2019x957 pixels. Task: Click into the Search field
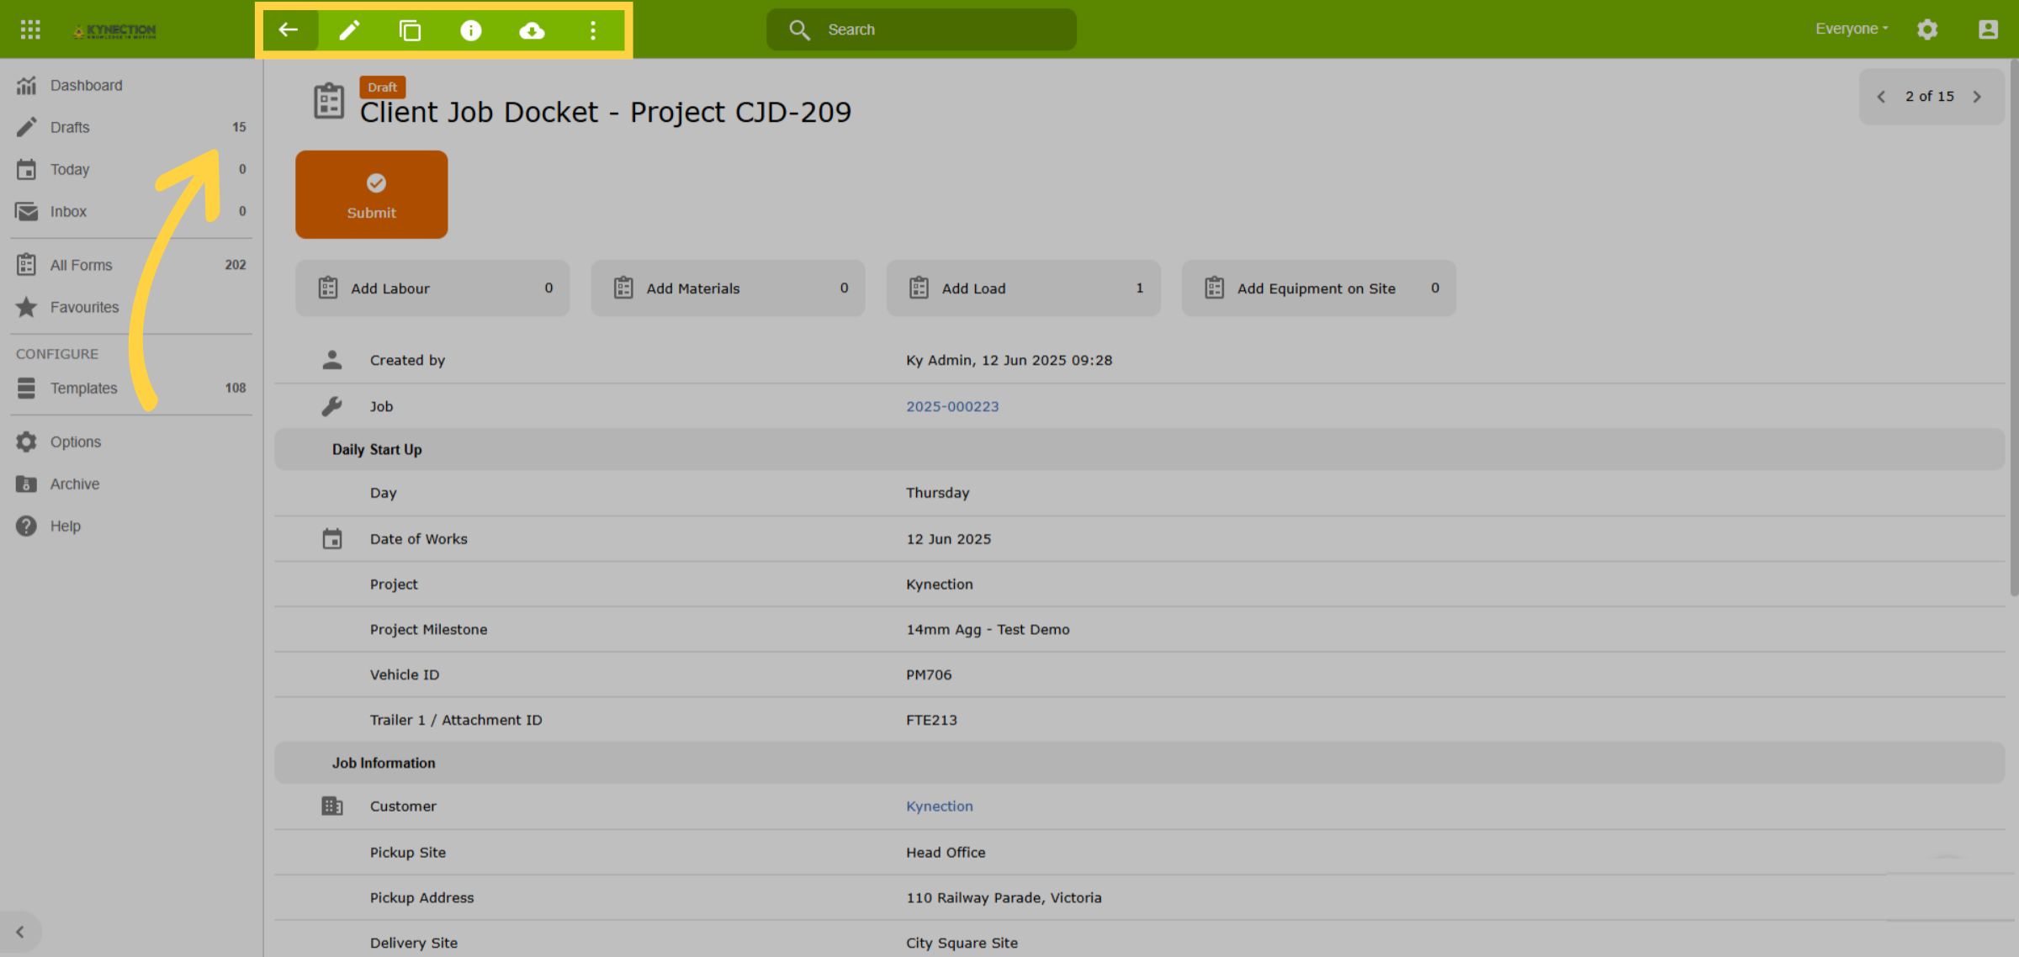(921, 29)
